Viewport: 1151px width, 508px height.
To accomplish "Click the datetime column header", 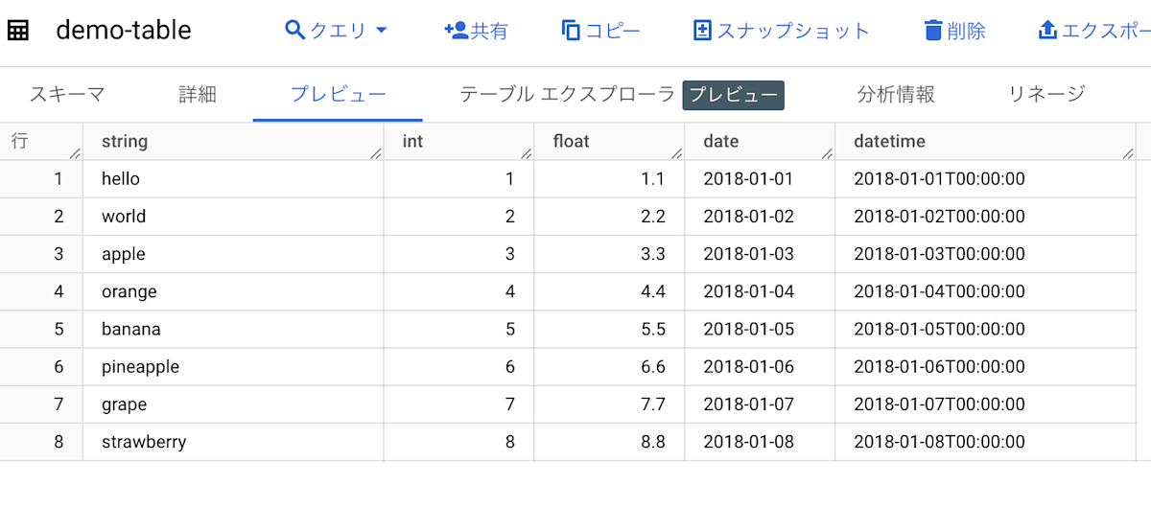I will pyautogui.click(x=985, y=142).
